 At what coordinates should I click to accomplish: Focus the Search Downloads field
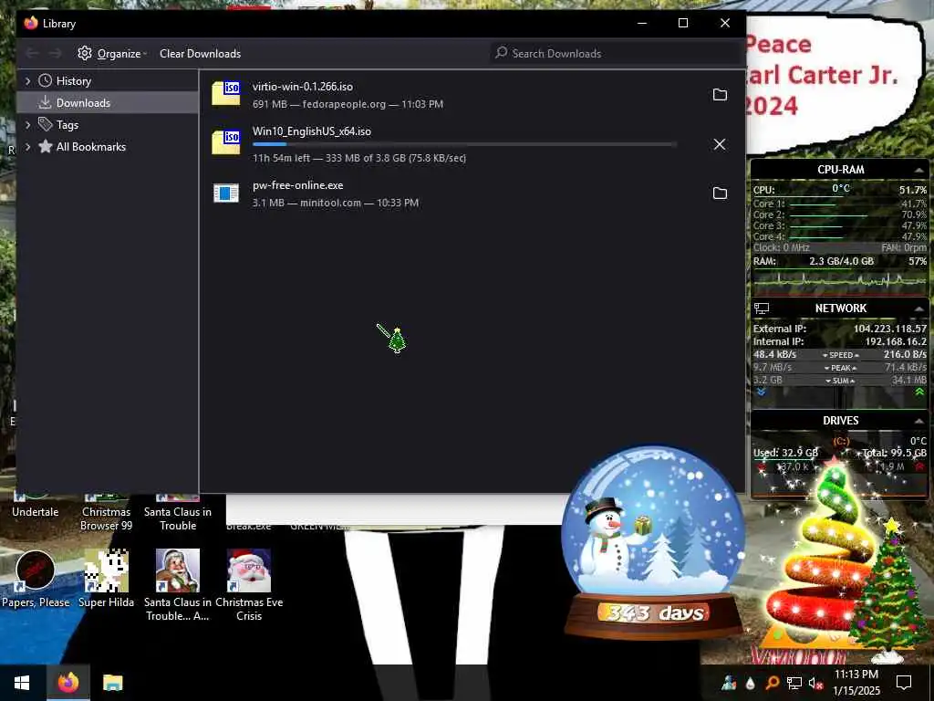click(x=617, y=53)
